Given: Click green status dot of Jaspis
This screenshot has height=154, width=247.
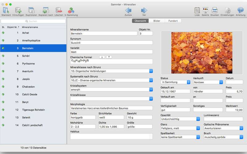Looking at the screenshot, I should 3,79.
